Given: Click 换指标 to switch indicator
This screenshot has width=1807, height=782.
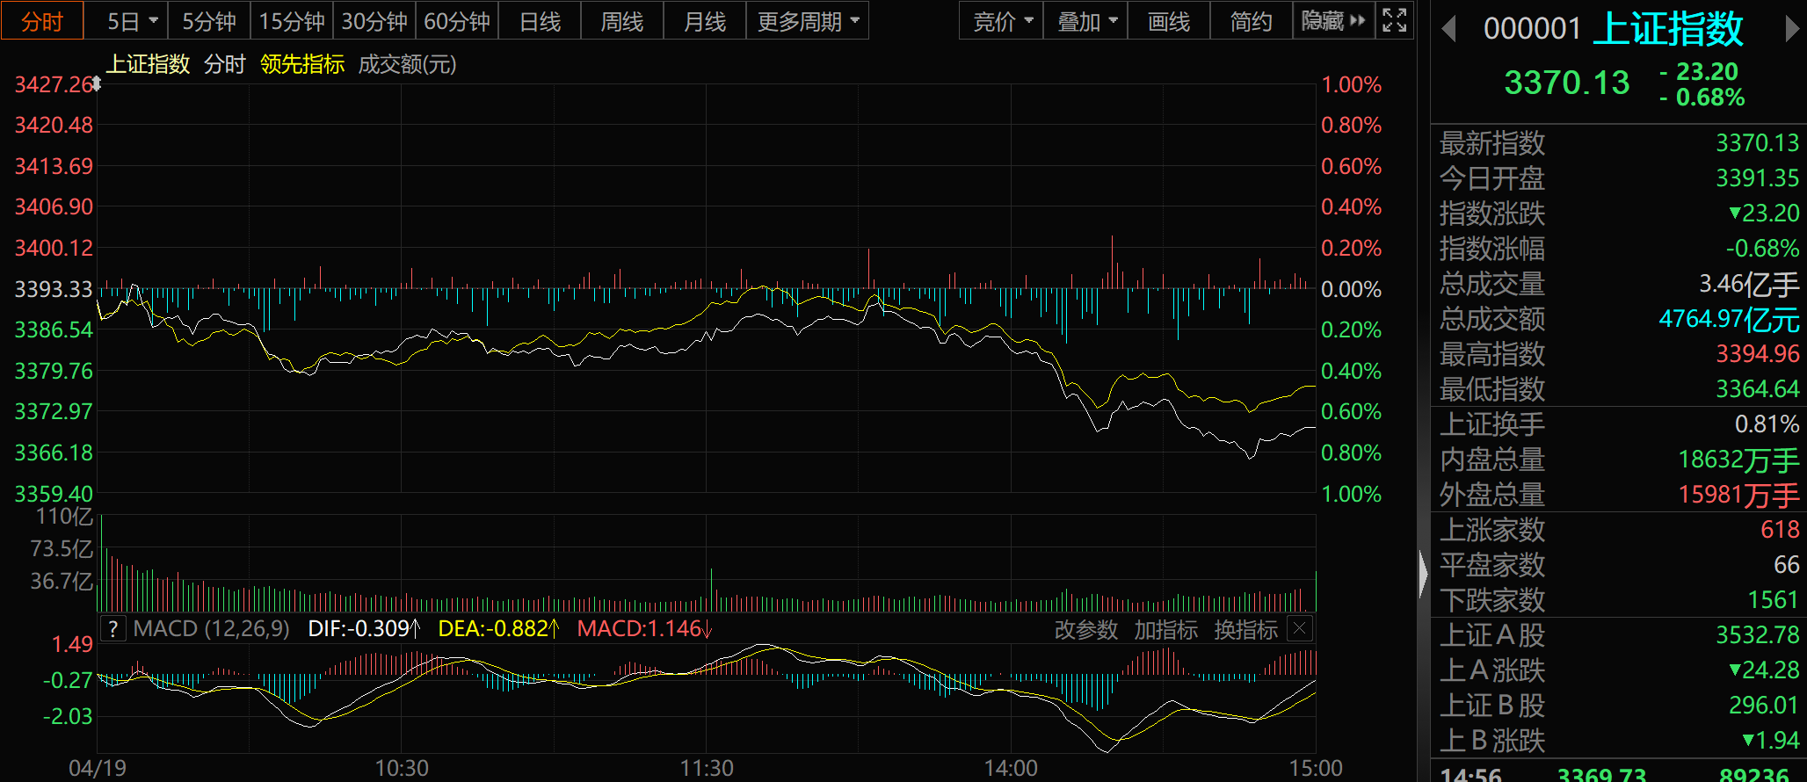Looking at the screenshot, I should tap(1245, 630).
